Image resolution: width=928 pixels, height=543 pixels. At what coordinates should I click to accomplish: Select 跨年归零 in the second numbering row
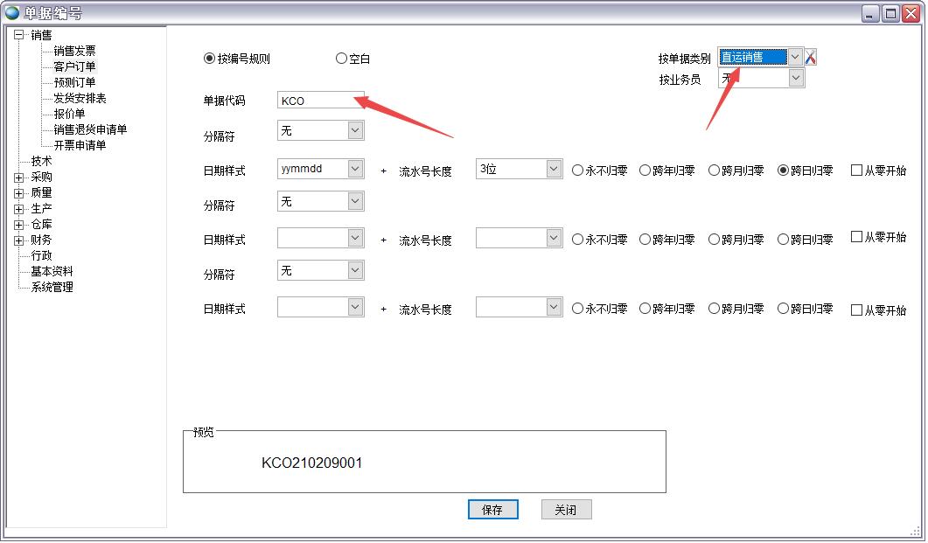(646, 239)
